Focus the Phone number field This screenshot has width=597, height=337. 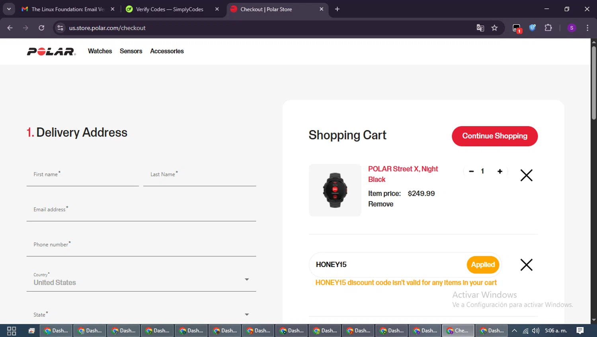tap(141, 245)
